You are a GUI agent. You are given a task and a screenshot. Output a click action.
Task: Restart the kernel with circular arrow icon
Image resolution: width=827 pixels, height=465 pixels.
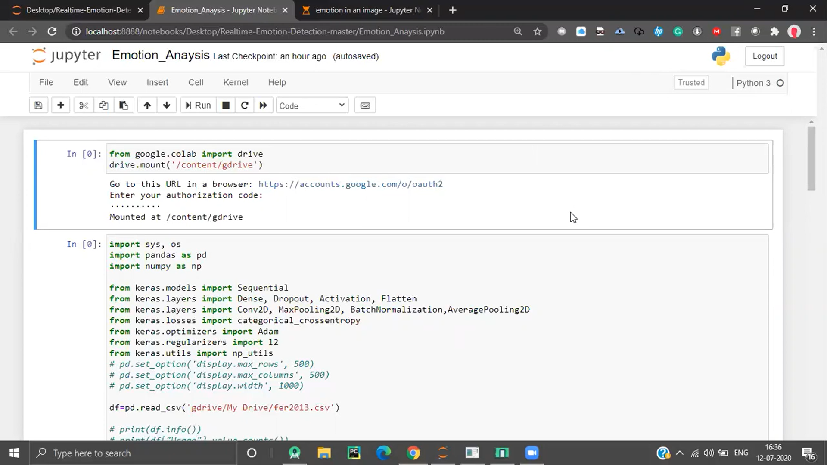tap(244, 105)
